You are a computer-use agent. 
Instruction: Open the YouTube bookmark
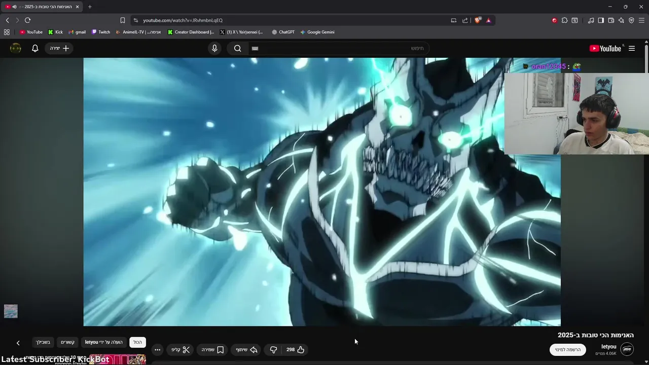[31, 32]
